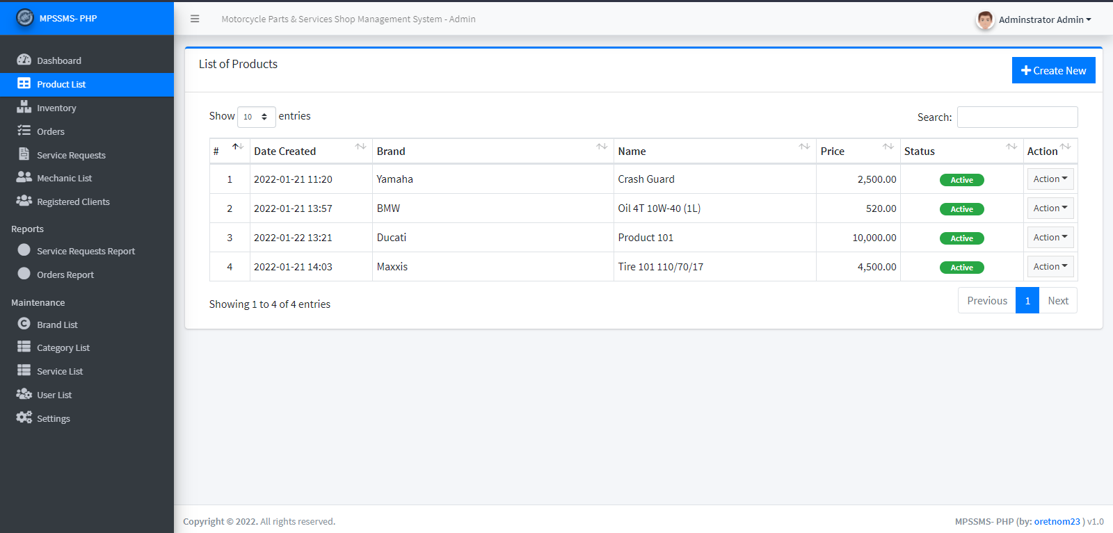Open Brand List under Maintenance
1113x533 pixels.
point(87,325)
